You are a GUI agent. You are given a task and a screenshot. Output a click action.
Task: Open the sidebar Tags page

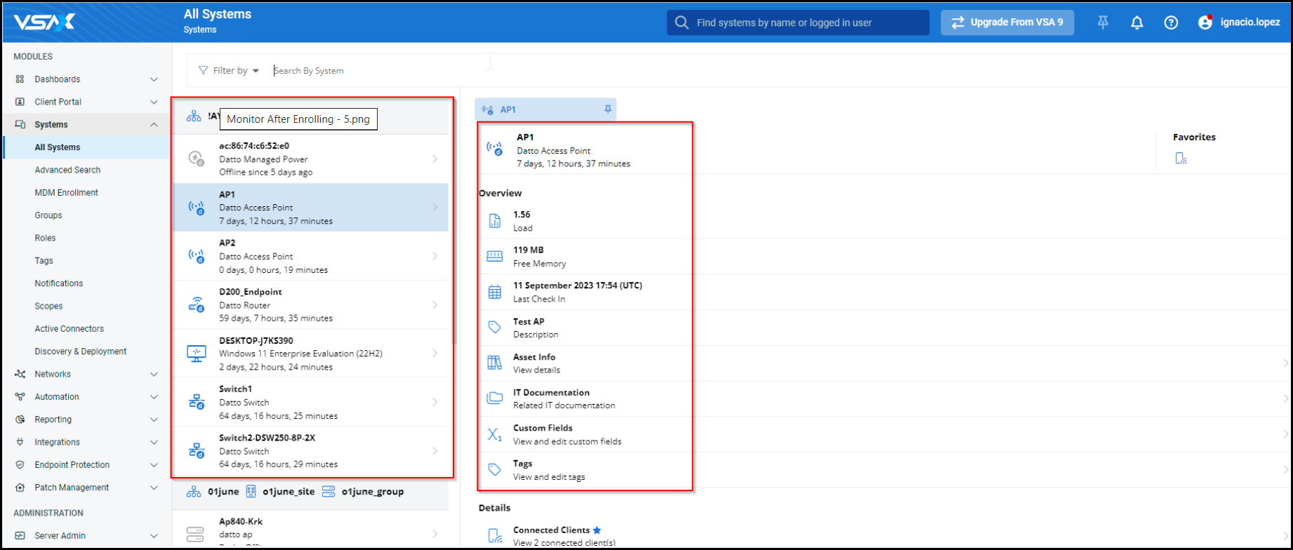44,260
